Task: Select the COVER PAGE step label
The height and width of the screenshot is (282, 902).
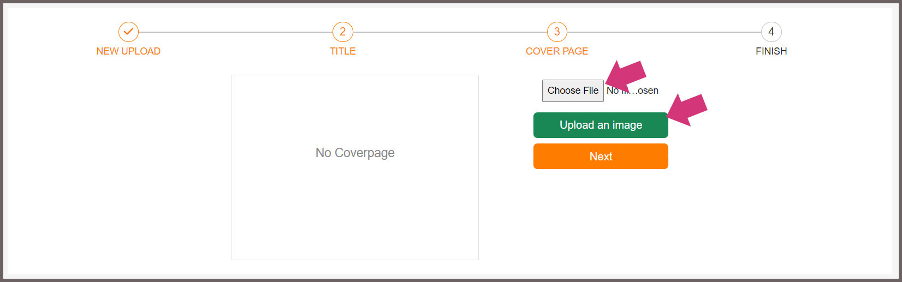Action: coord(557,51)
